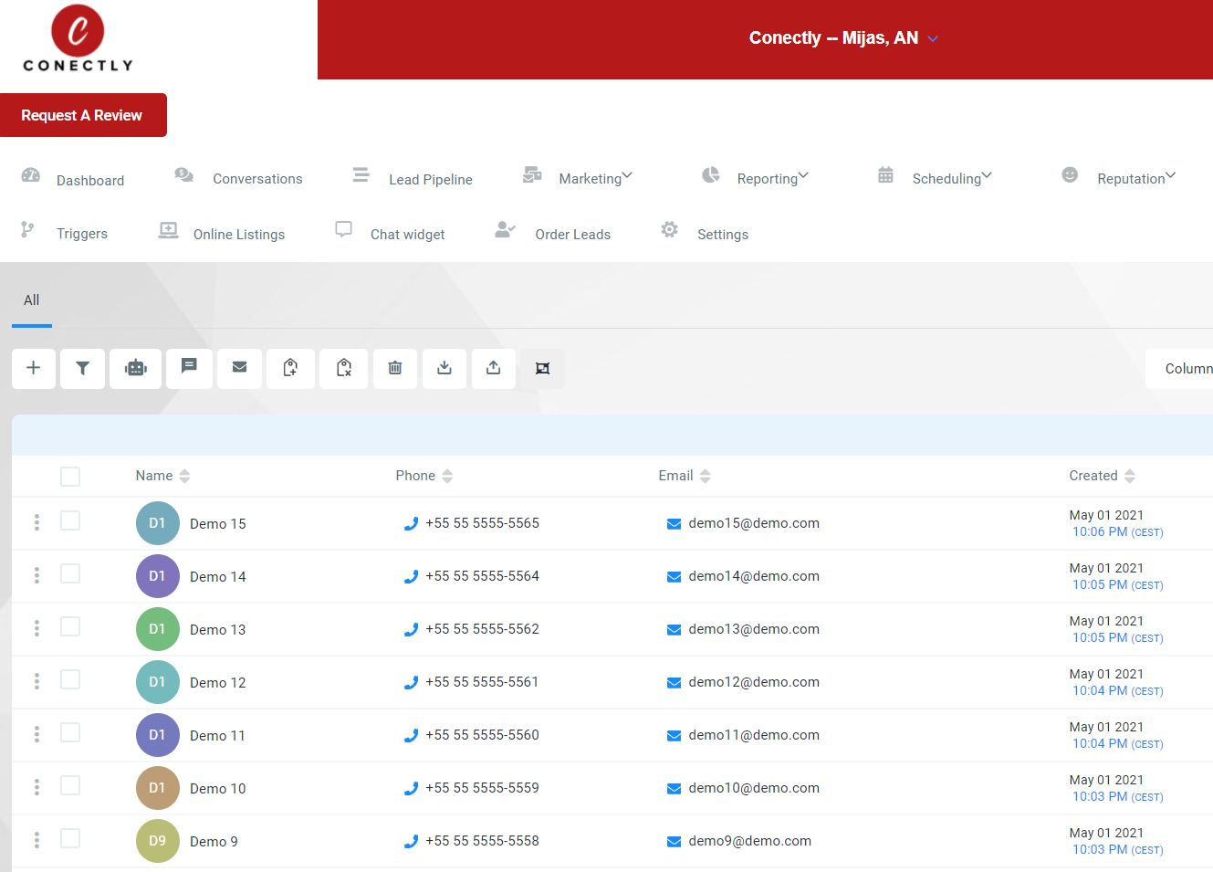
Task: Check the box for Demo 15
Action: click(70, 520)
